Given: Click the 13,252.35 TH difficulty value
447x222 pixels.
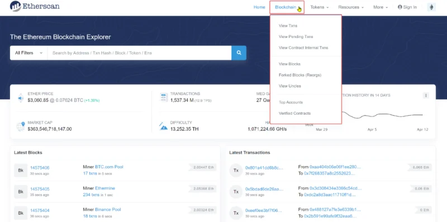Looking at the screenshot, I should coord(184,129).
